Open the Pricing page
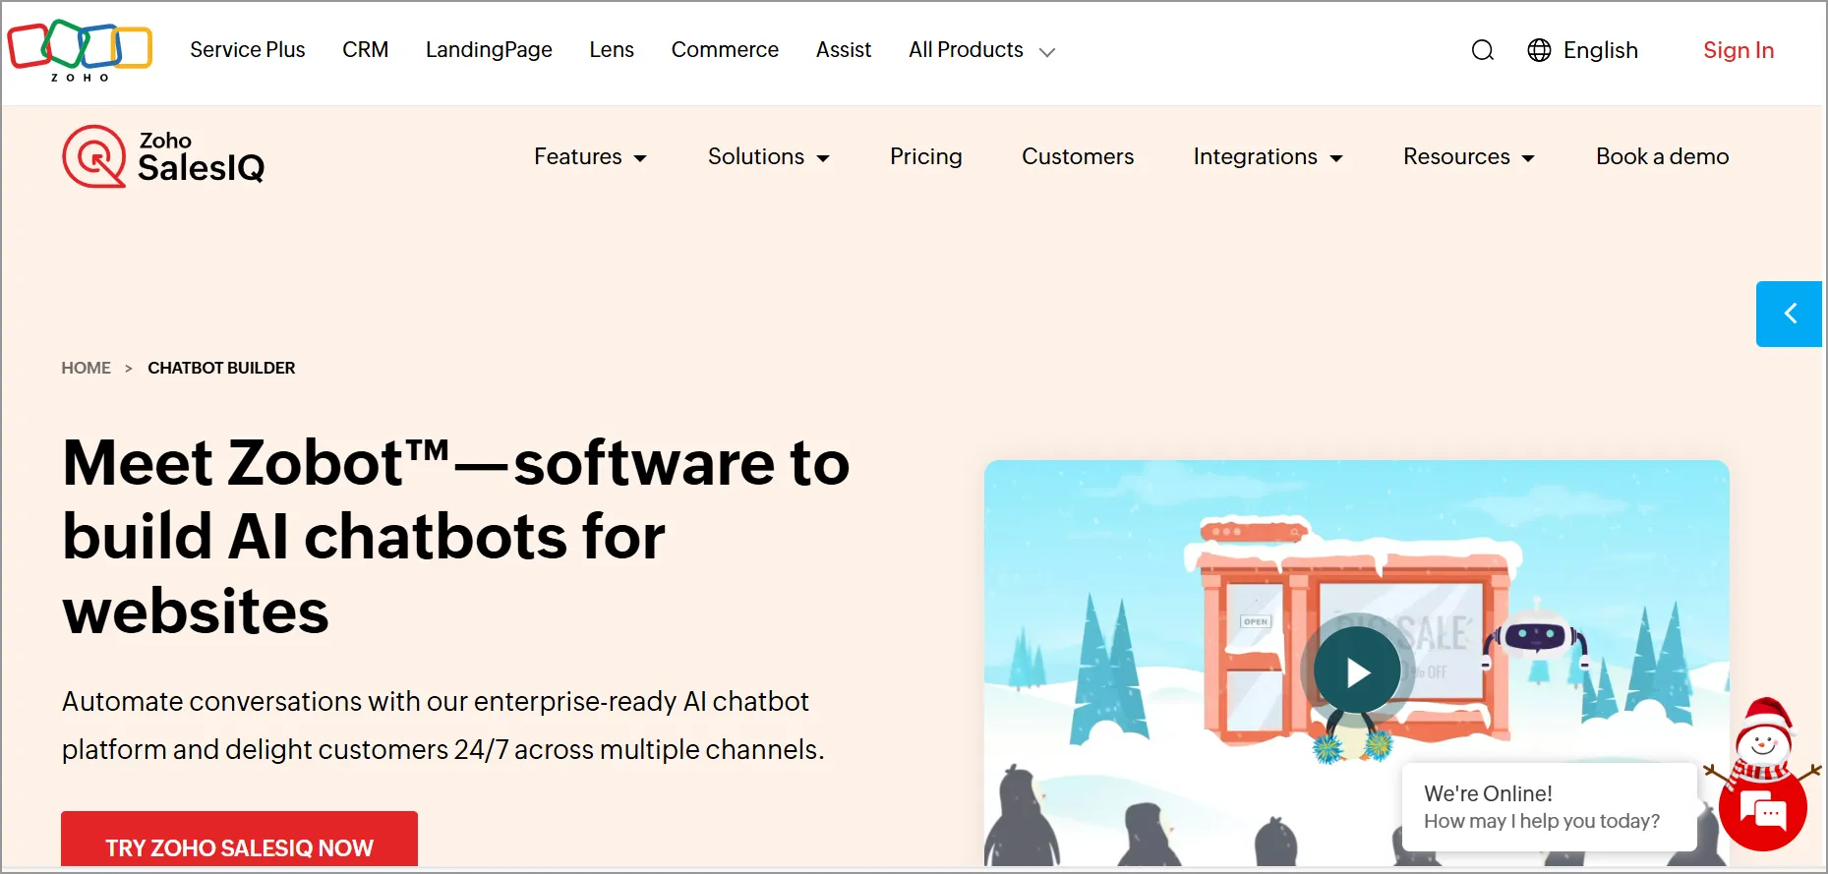The height and width of the screenshot is (874, 1828). click(926, 156)
